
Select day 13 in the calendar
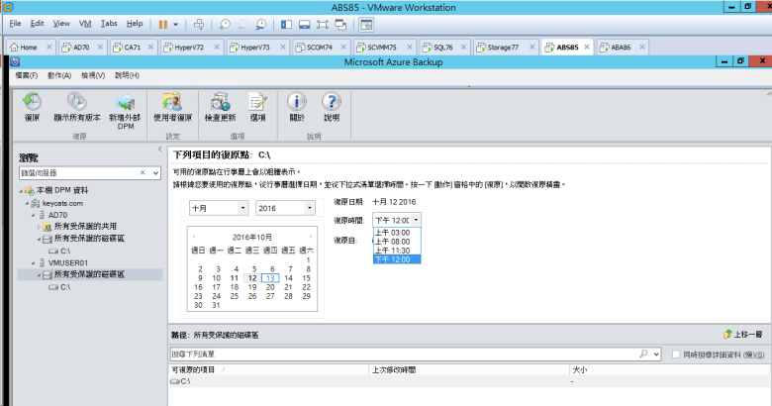point(270,278)
